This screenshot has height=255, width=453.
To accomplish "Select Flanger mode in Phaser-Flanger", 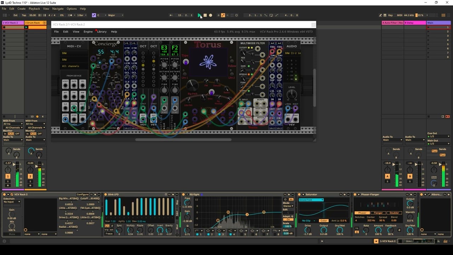I will 378,213.
